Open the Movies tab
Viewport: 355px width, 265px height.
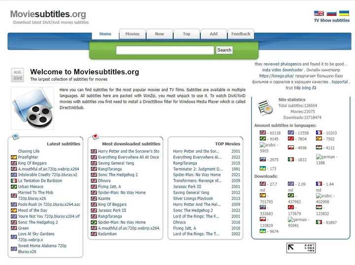[133, 34]
